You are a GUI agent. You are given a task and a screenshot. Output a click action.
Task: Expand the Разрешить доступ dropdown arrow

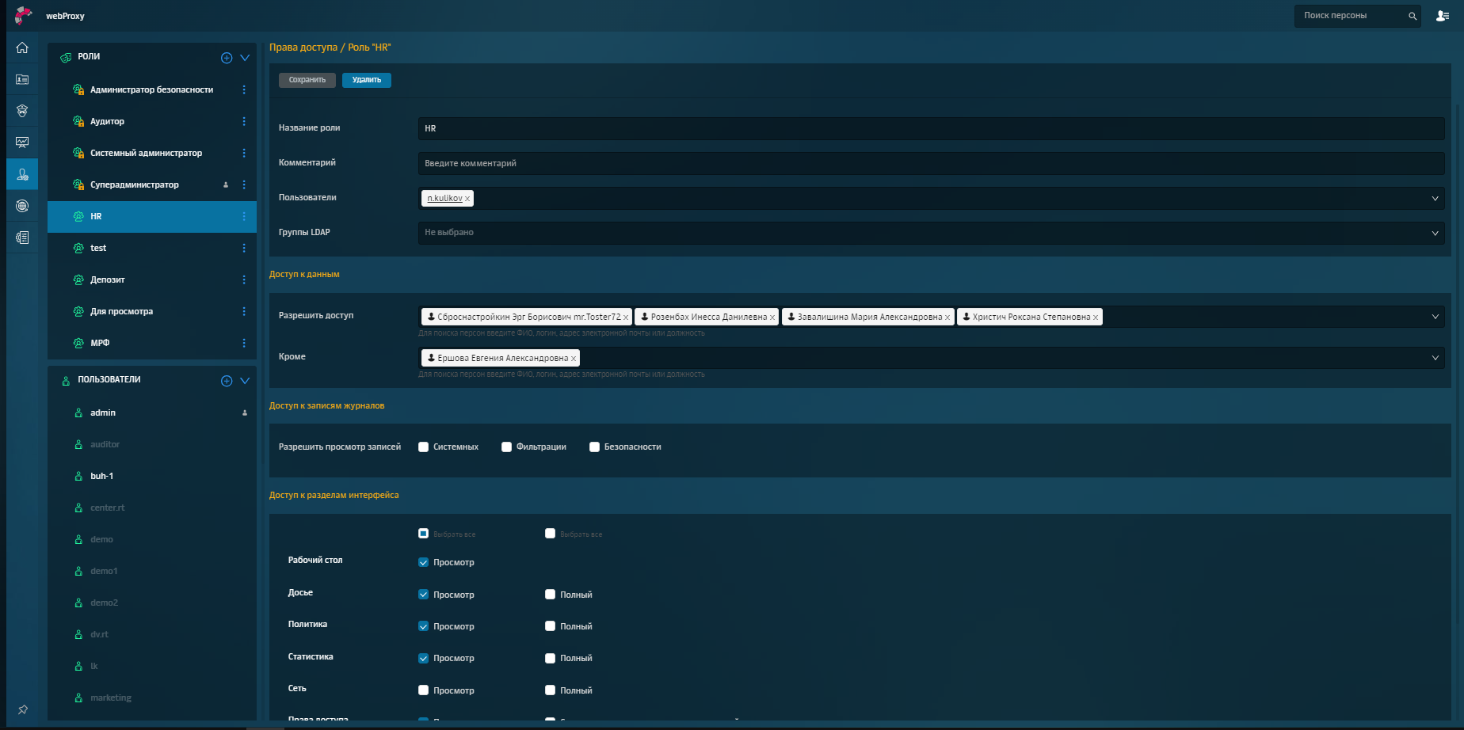(1435, 317)
